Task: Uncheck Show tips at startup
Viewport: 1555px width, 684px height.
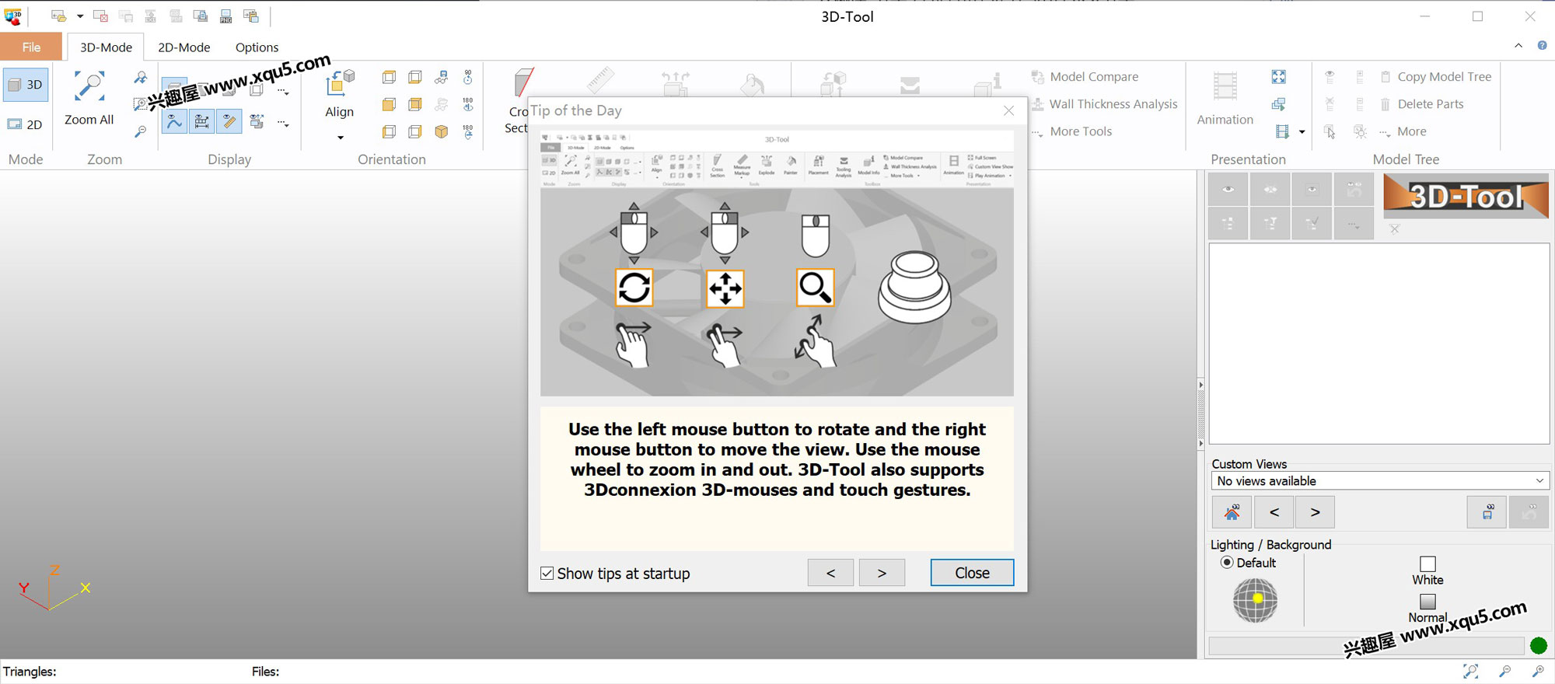Action: 547,573
